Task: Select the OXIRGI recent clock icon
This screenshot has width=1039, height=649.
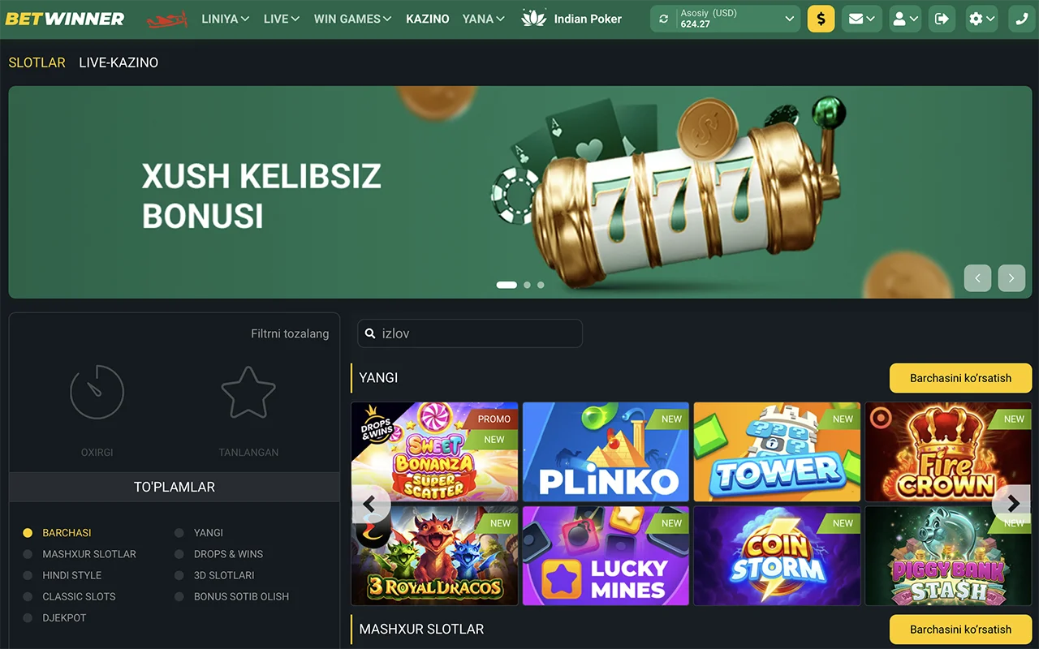Action: (x=97, y=392)
